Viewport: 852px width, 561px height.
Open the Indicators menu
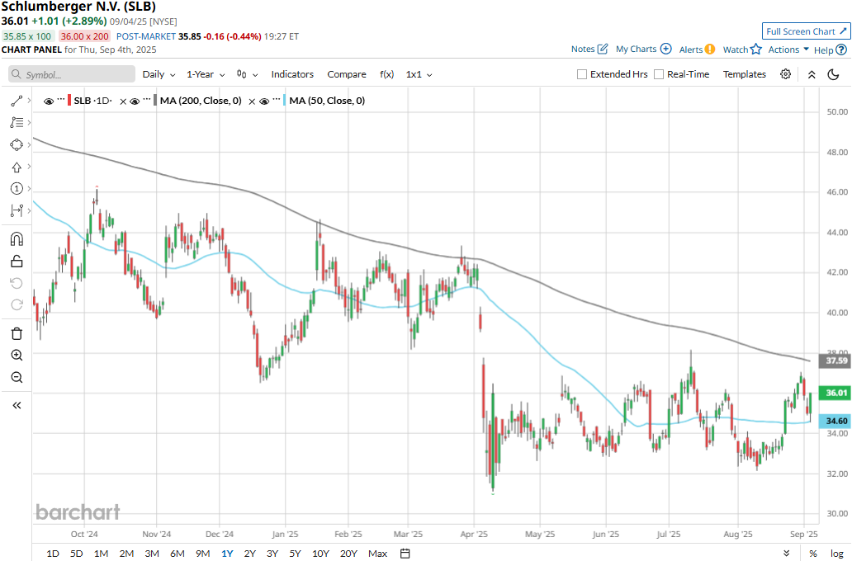coord(292,74)
